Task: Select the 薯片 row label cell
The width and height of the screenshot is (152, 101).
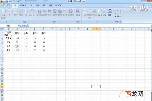Action: point(8,50)
